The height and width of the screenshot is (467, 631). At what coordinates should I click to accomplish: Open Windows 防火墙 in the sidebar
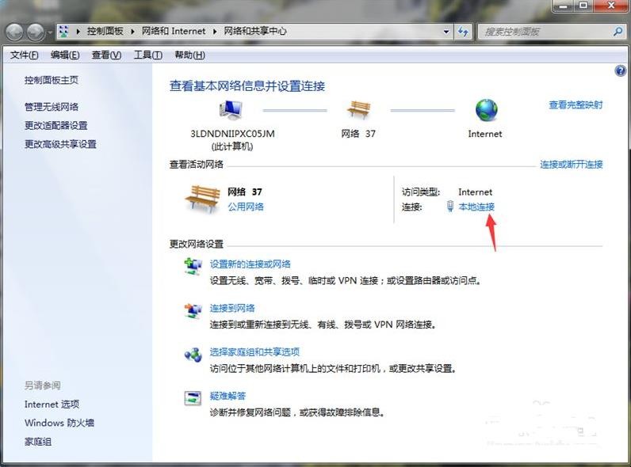click(x=59, y=423)
